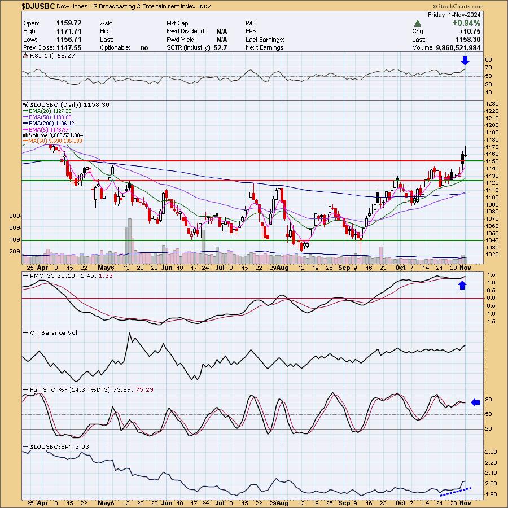This screenshot has height=508, width=508.
Task: Click the EMA(200) 1106.12 legend entry
Action: [x=49, y=123]
